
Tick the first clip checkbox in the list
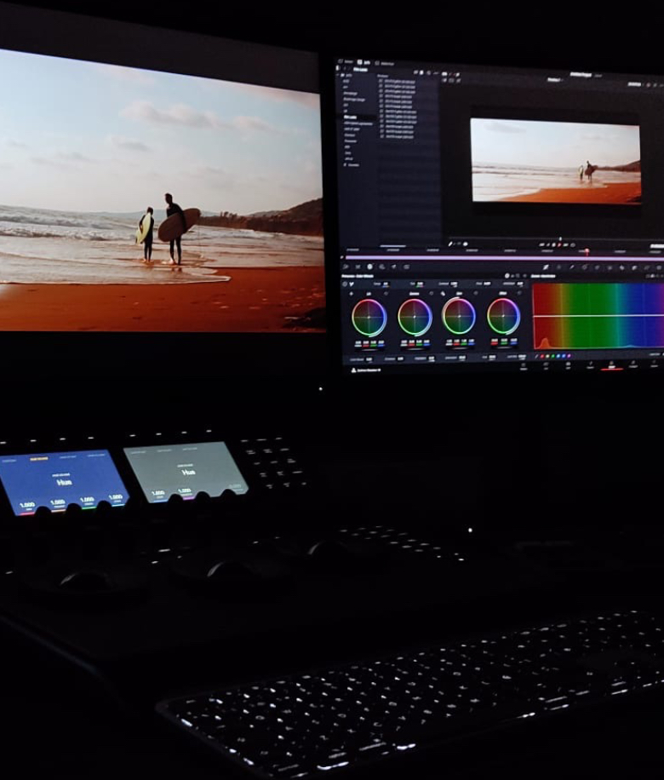point(381,80)
